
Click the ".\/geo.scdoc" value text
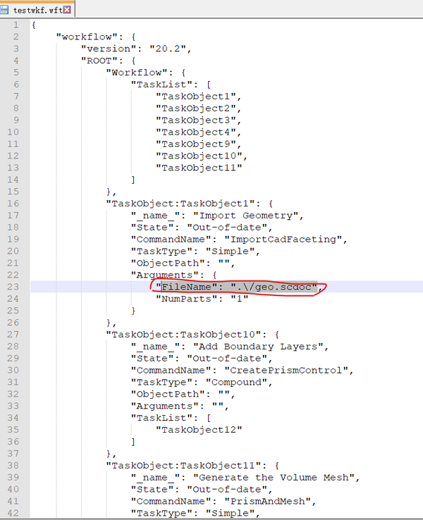coord(274,287)
